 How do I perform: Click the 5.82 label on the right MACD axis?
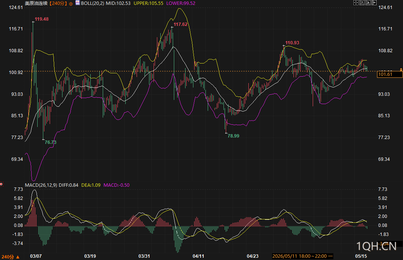pos(383,198)
